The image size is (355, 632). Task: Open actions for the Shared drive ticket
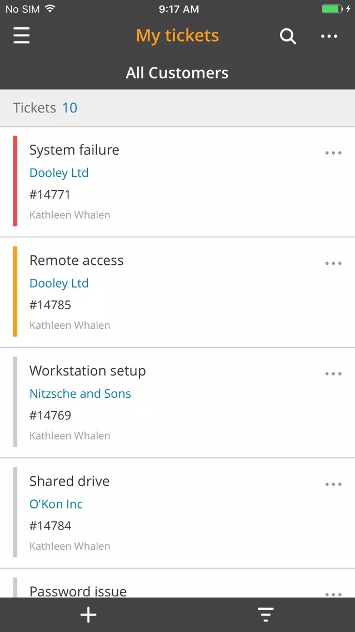point(333,484)
